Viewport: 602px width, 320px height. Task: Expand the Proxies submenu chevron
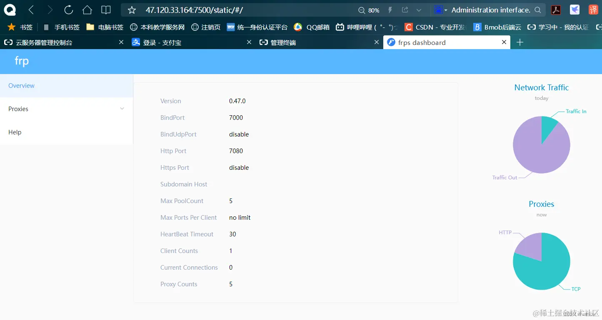[122, 109]
